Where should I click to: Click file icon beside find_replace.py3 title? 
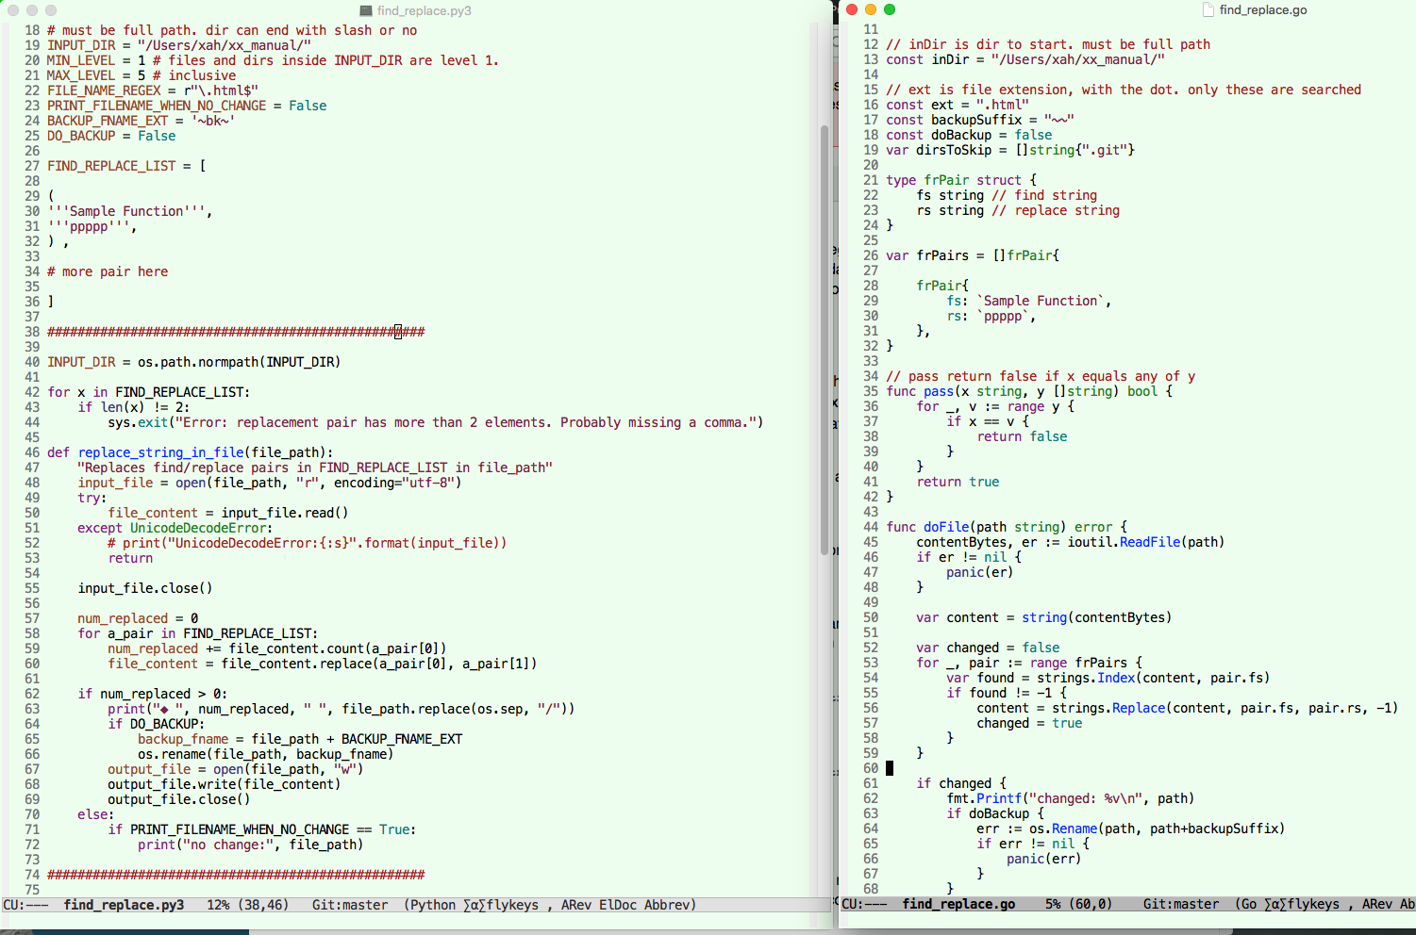click(x=366, y=10)
